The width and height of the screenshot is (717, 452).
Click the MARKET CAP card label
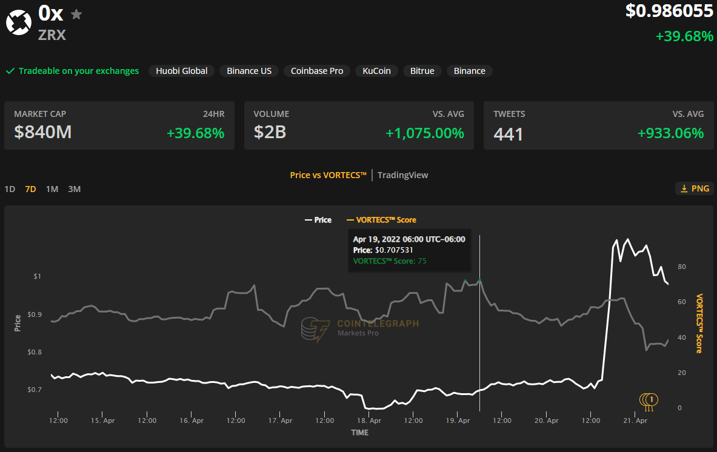coord(40,114)
